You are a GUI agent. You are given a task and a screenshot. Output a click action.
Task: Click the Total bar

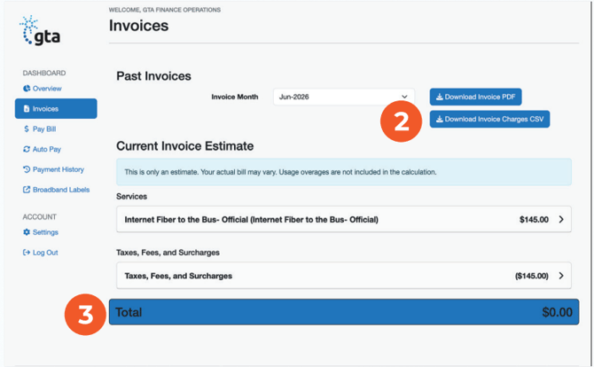click(x=344, y=312)
